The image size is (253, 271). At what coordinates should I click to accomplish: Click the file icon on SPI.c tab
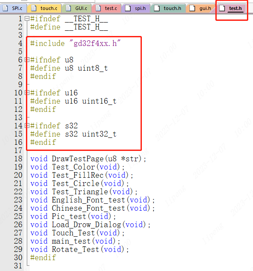[5, 8]
